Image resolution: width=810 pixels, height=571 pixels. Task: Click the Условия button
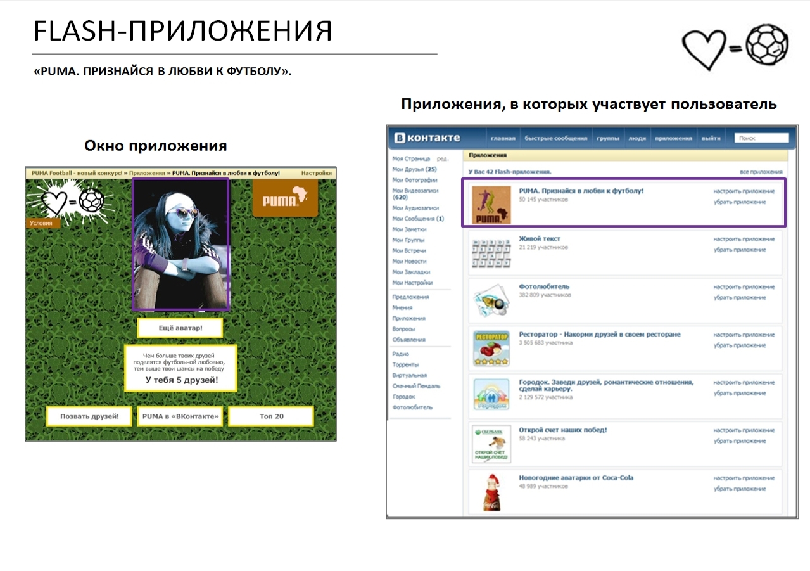(x=43, y=223)
